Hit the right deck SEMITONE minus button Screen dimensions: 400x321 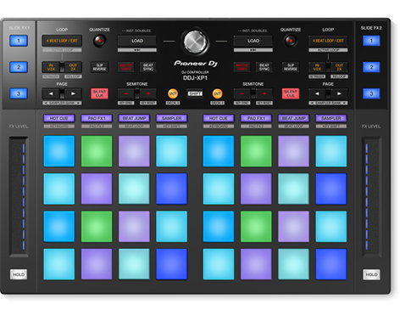pos(242,93)
